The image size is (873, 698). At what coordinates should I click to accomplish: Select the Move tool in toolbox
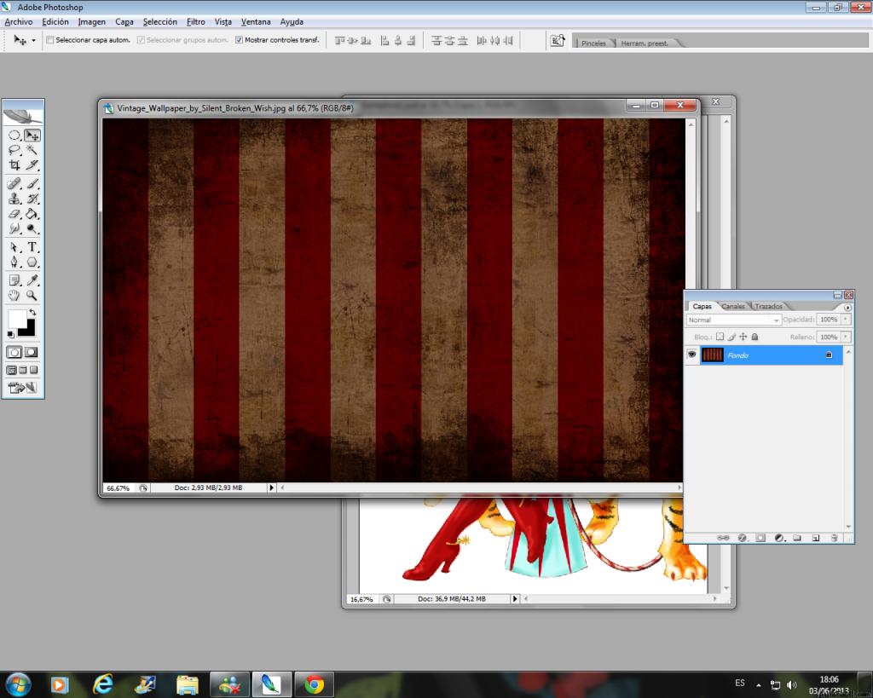(x=32, y=136)
